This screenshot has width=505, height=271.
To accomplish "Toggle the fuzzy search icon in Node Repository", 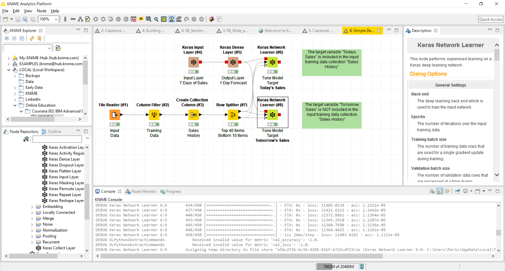I will [26, 139].
